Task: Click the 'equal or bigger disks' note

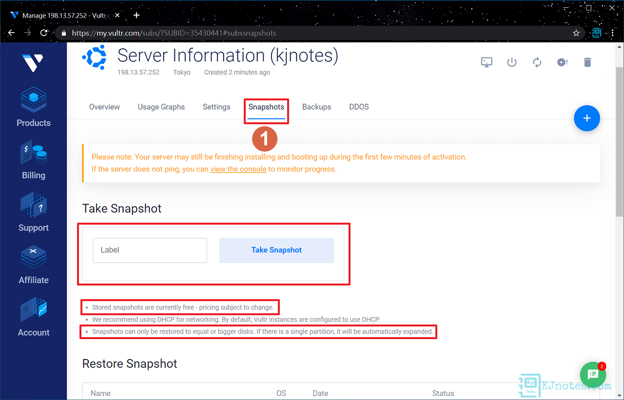Action: coord(262,332)
